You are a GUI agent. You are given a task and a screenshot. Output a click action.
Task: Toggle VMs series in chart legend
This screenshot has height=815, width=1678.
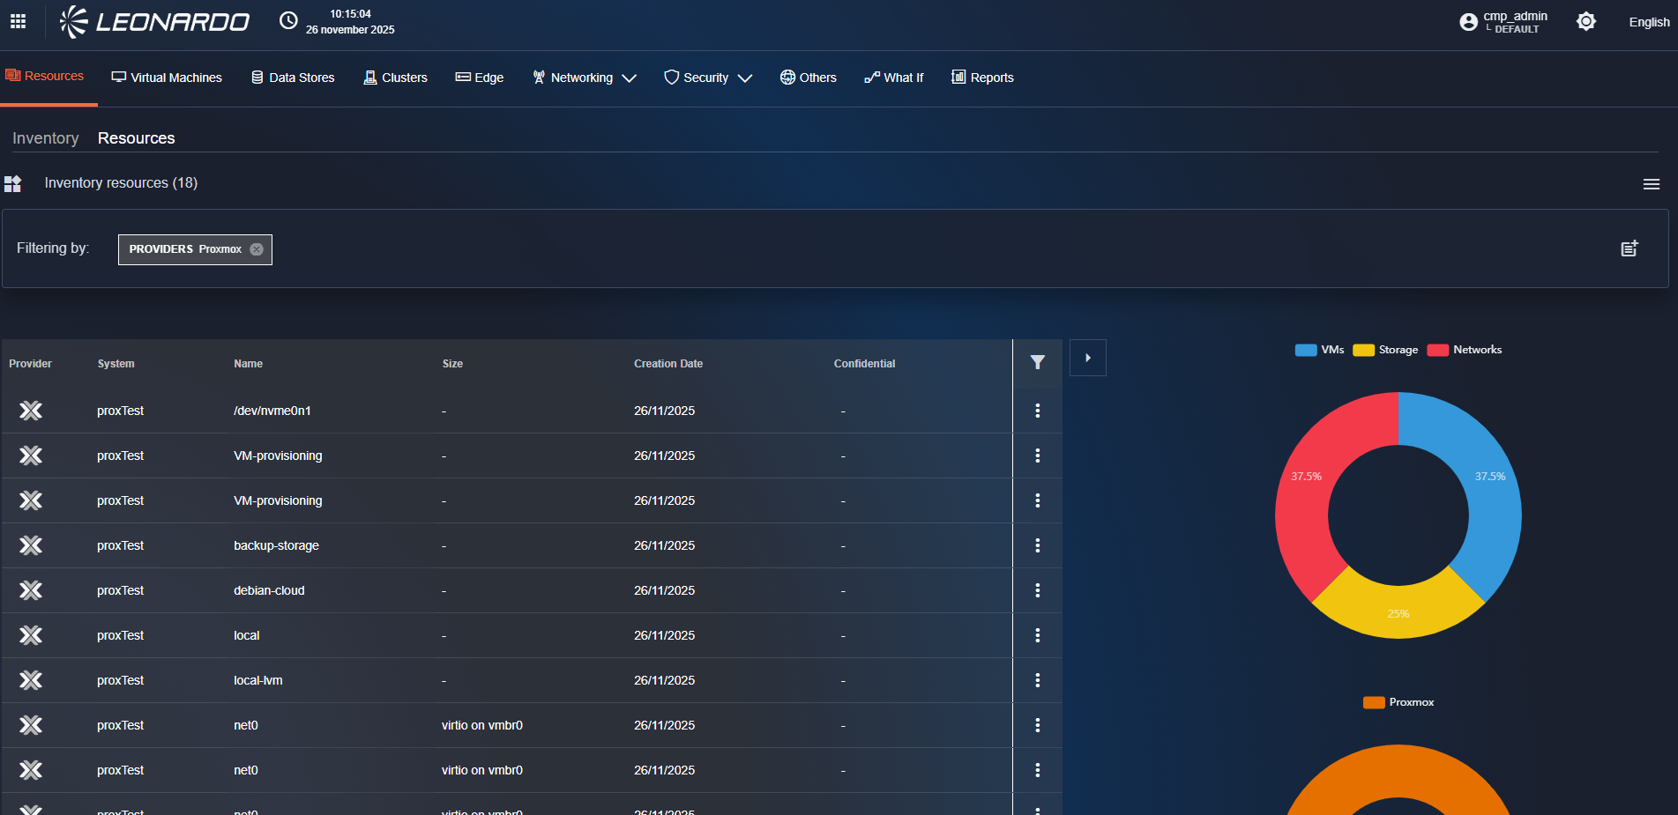[x=1319, y=350]
